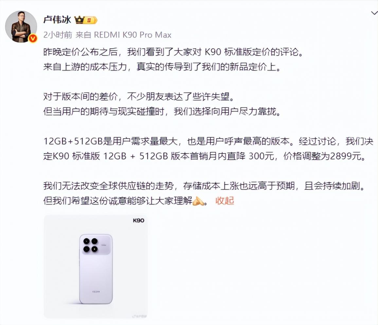Click the 2小时前 timestamp
The width and height of the screenshot is (378, 325).
58,35
